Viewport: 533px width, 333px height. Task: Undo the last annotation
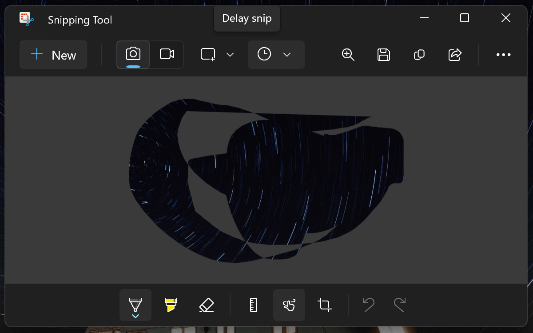click(368, 305)
